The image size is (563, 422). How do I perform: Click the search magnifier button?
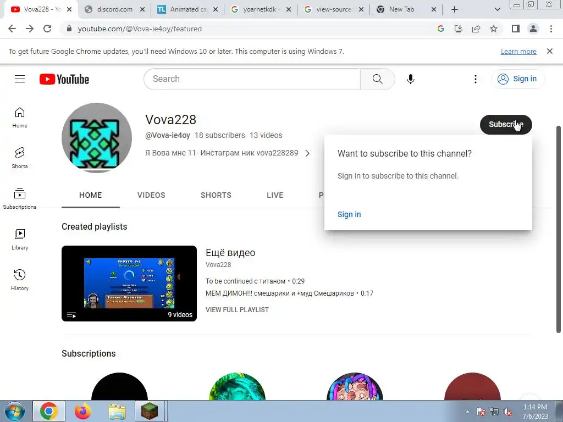tap(377, 79)
